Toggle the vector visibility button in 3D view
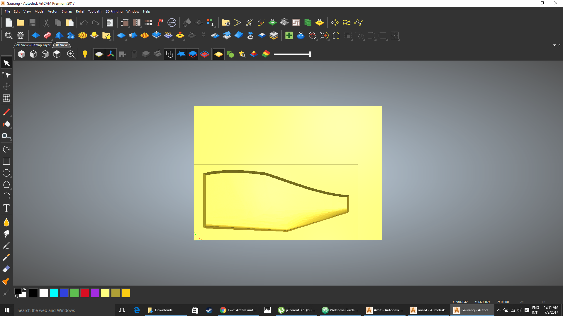The image size is (563, 316). click(x=169, y=54)
